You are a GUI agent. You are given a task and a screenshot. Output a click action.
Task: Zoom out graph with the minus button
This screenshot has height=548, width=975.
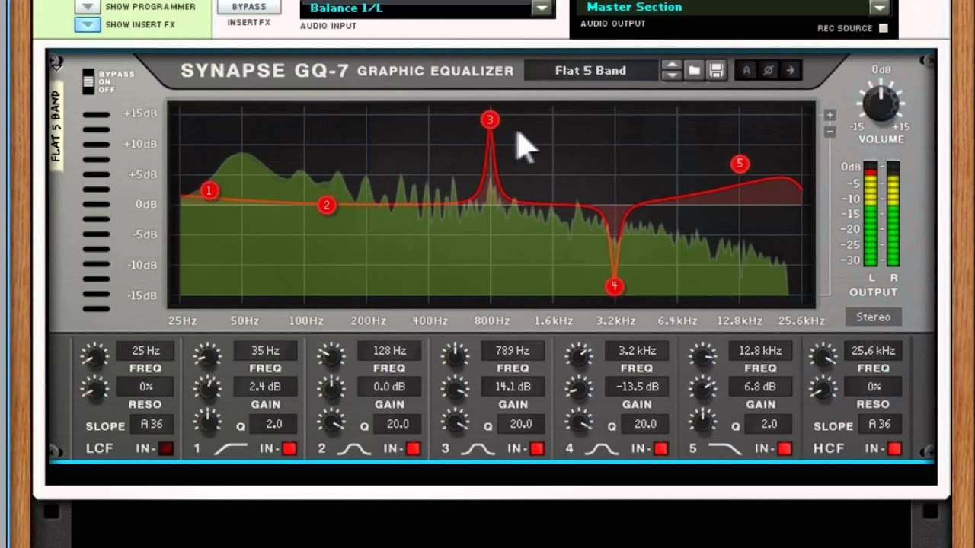click(830, 132)
